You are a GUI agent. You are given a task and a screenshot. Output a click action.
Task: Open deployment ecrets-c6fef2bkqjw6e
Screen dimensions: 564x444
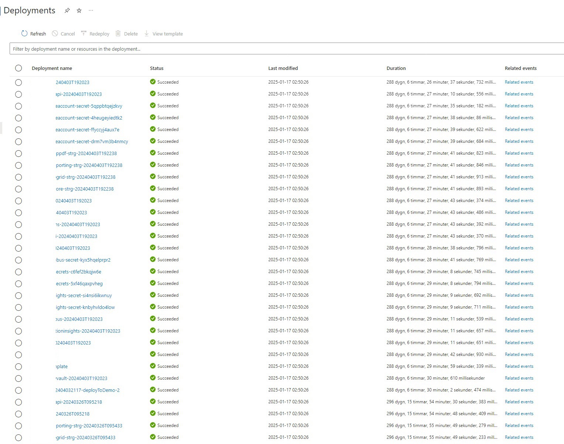(78, 272)
